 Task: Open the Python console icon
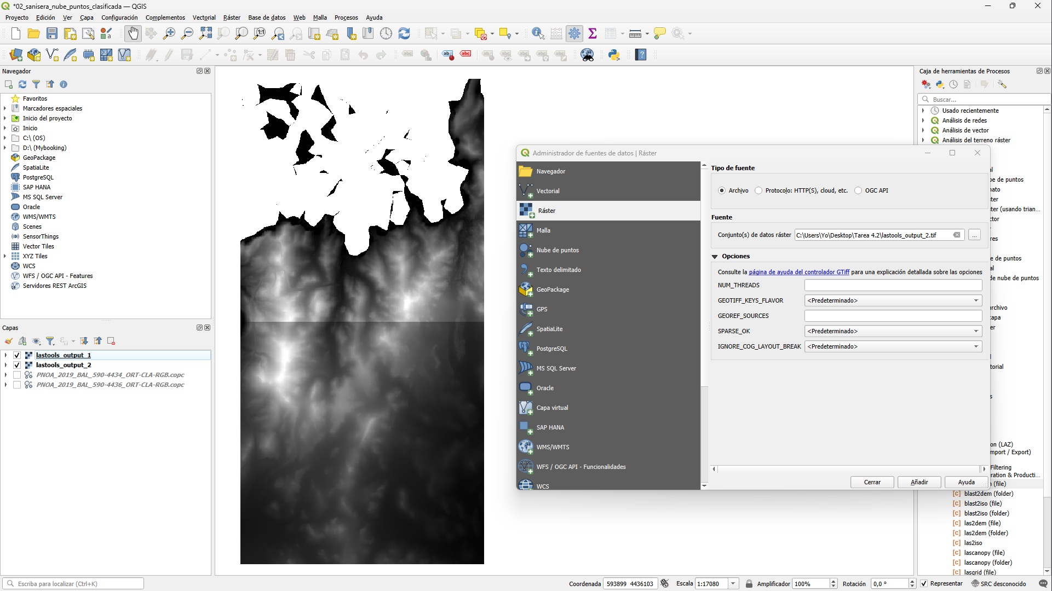[614, 55]
